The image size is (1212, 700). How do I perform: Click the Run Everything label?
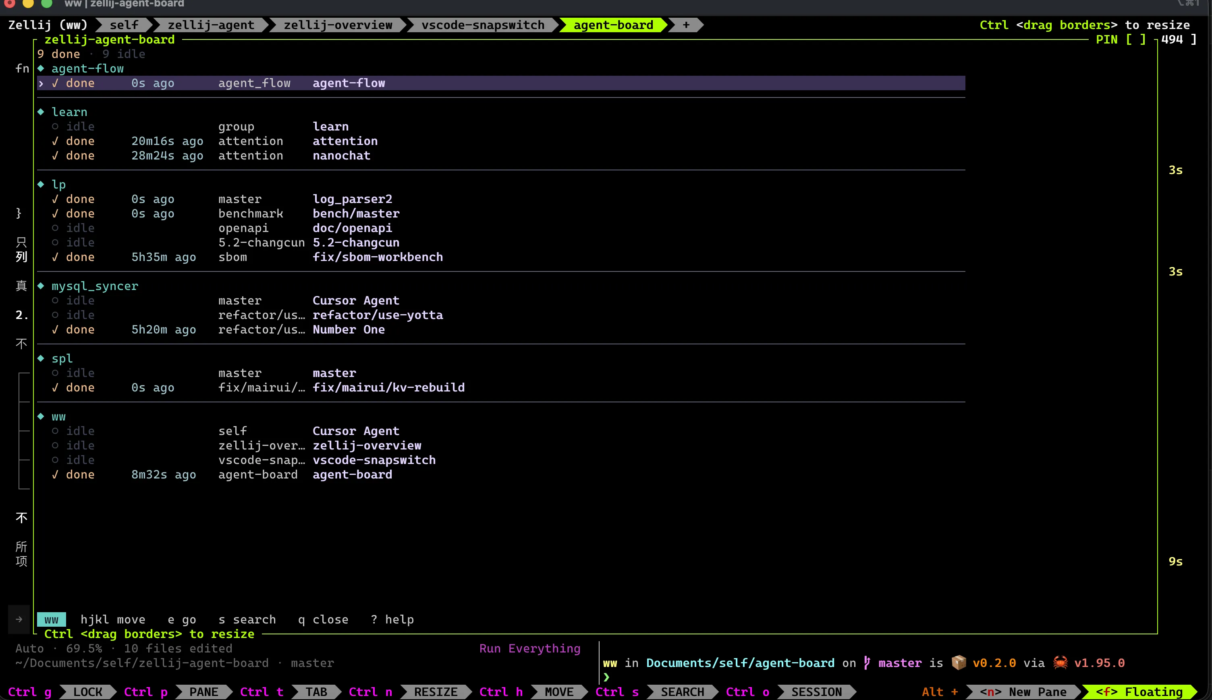coord(530,648)
